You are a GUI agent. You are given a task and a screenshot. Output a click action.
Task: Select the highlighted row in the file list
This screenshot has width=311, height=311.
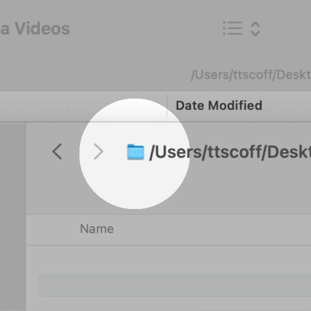pos(174,285)
